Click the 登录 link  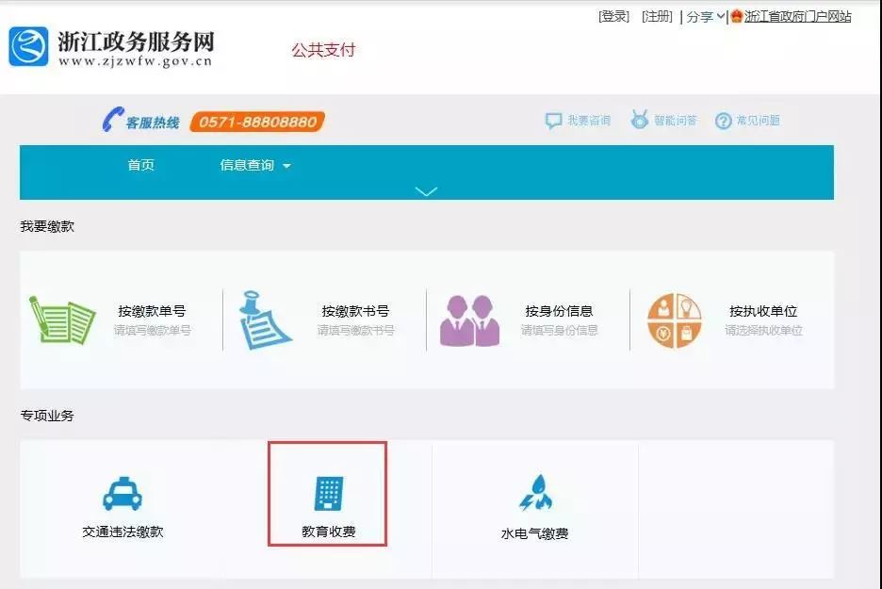(613, 17)
